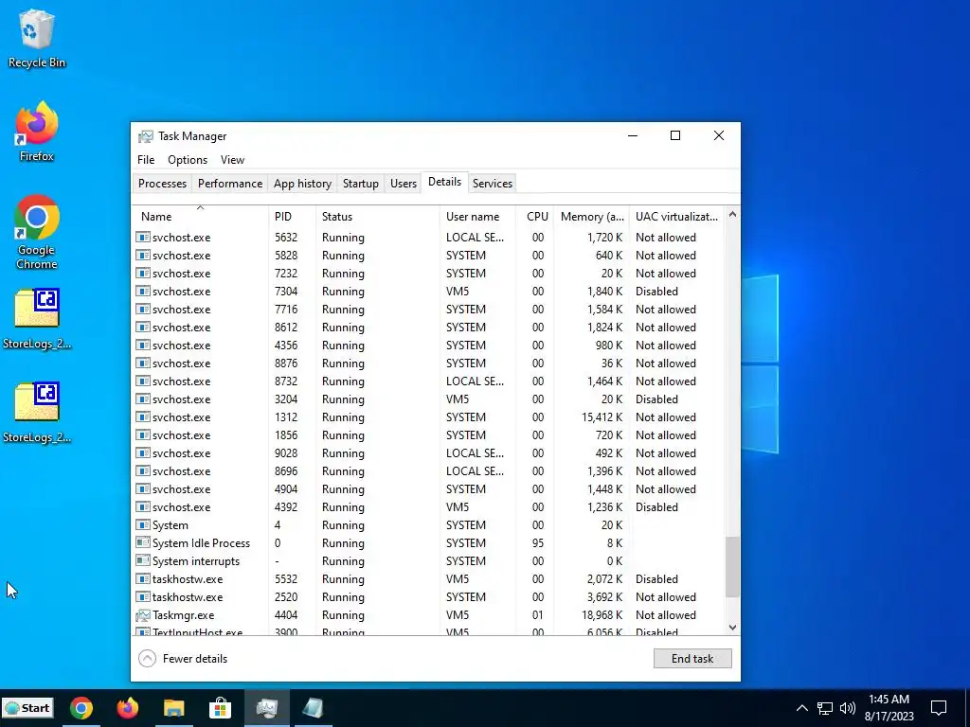970x727 pixels.
Task: Open Microsoft Store from the taskbar
Action: pyautogui.click(x=220, y=708)
